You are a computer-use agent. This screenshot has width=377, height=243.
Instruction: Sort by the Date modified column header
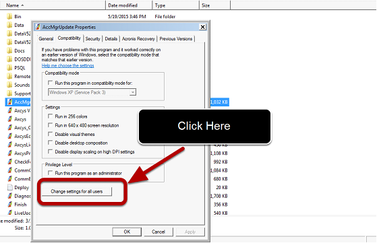point(129,5)
